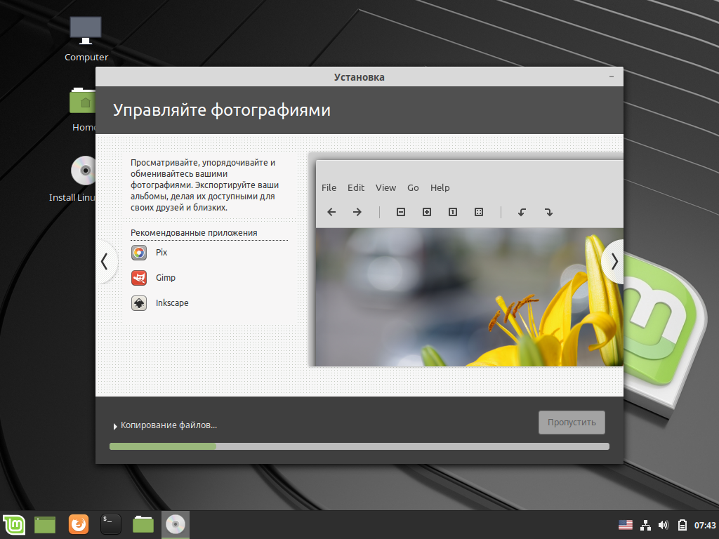Click the Show Desktop panel icon

pos(45,525)
